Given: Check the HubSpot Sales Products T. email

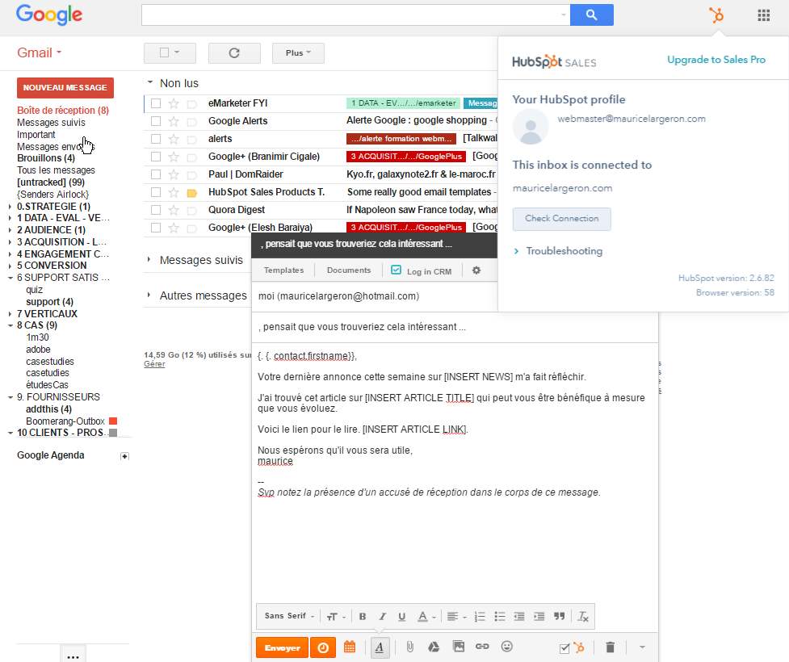Looking at the screenshot, I should tap(156, 192).
